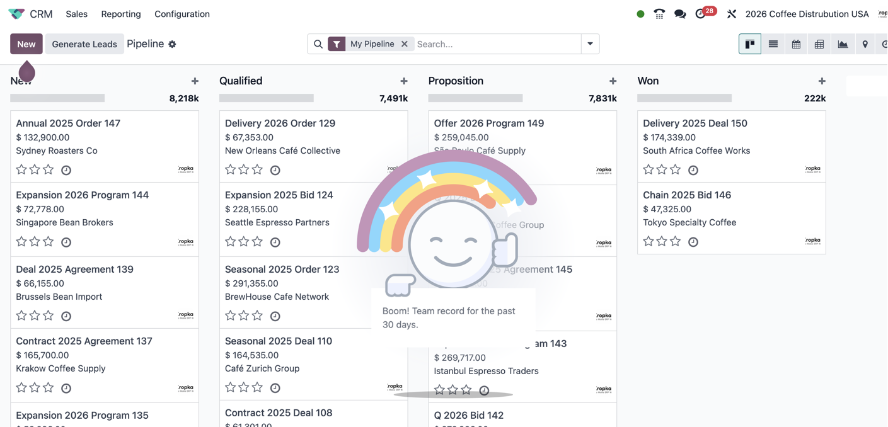Open Annual 2025 Order 147 card
The width and height of the screenshot is (888, 427).
coord(105,147)
